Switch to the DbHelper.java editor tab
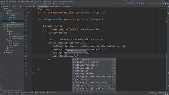This screenshot has height=95, width=169. coord(67,6)
